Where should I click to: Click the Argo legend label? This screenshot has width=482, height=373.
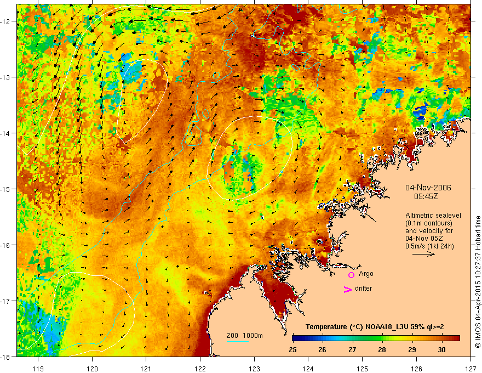[x=366, y=274]
